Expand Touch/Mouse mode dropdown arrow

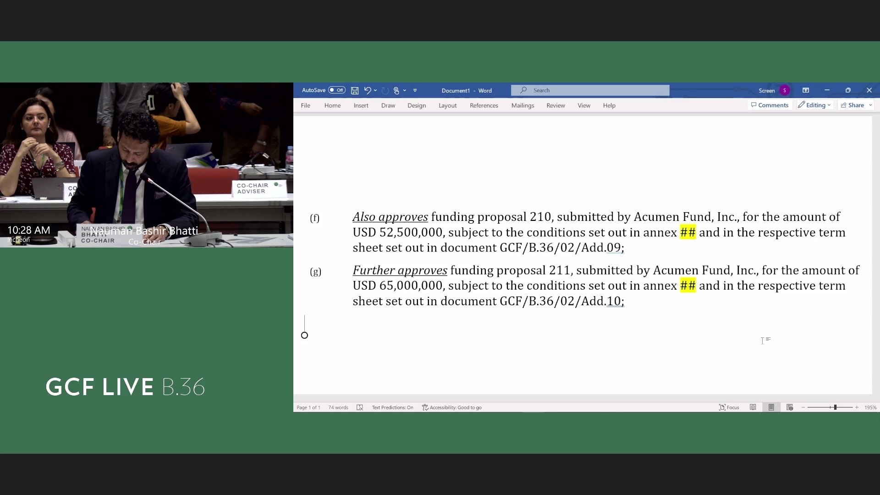[405, 90]
